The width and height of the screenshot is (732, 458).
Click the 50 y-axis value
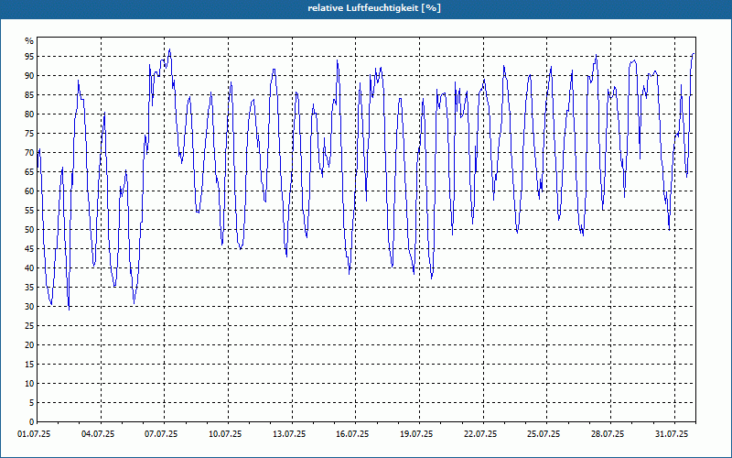pyautogui.click(x=29, y=230)
